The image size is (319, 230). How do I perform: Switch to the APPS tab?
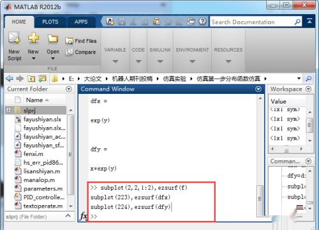(x=81, y=22)
